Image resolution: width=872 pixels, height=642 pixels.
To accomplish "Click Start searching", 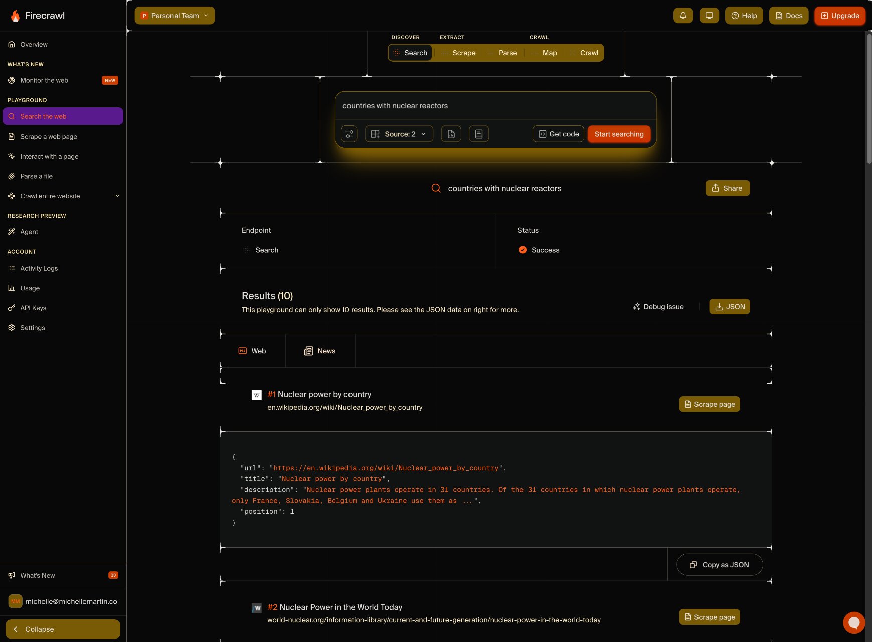I will point(619,134).
